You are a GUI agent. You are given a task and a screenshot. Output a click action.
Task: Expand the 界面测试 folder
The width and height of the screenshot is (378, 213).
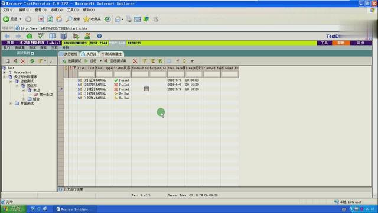click(11, 104)
